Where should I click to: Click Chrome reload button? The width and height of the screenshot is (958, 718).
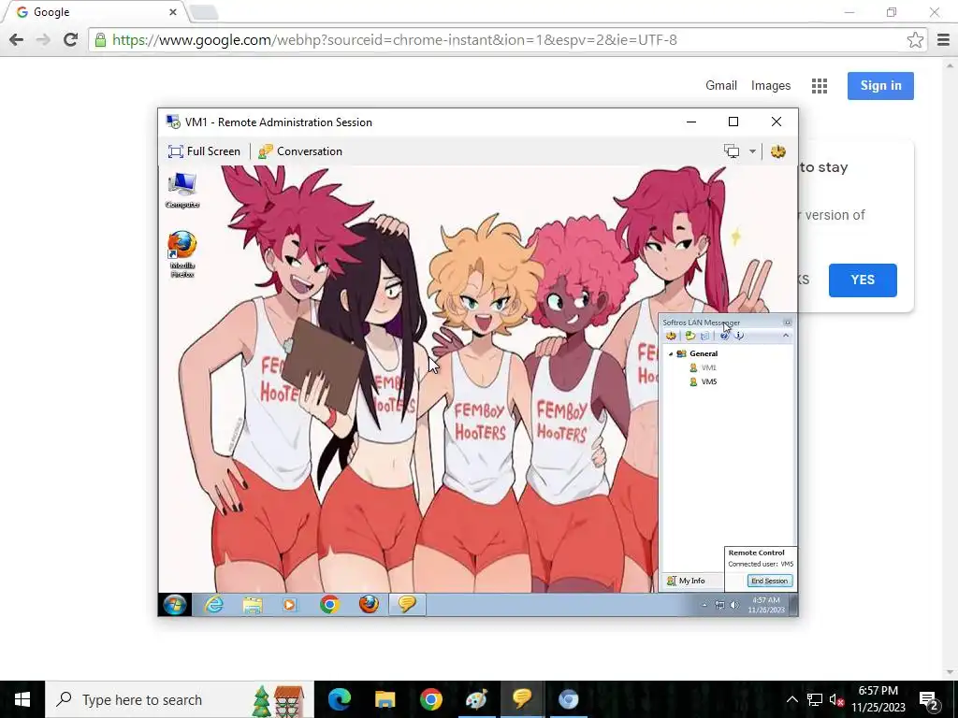click(71, 40)
